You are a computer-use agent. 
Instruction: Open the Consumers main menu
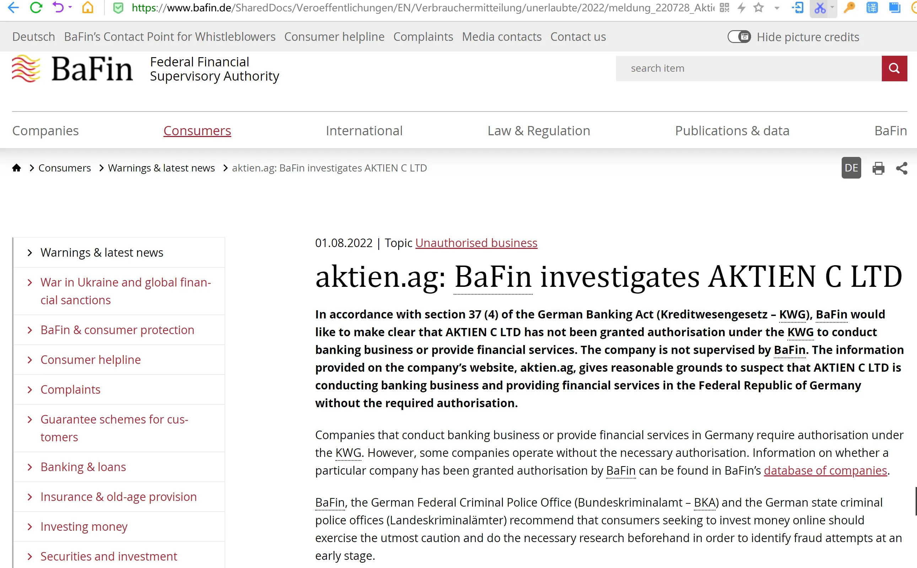tap(197, 131)
